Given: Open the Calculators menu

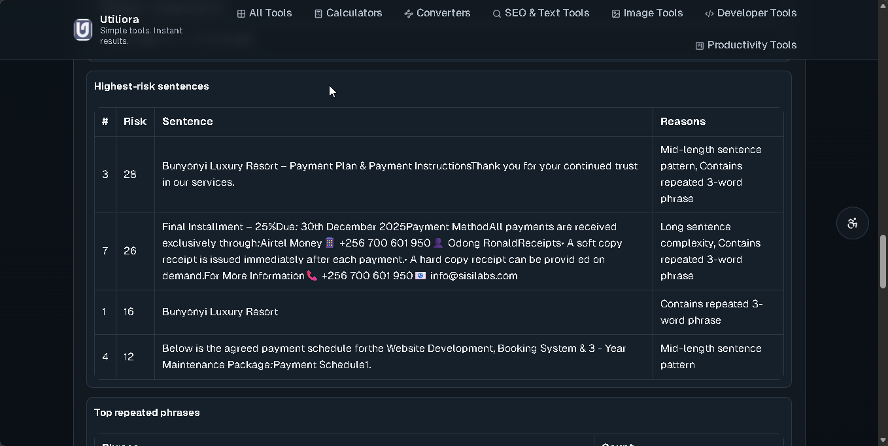Looking at the screenshot, I should coord(348,13).
